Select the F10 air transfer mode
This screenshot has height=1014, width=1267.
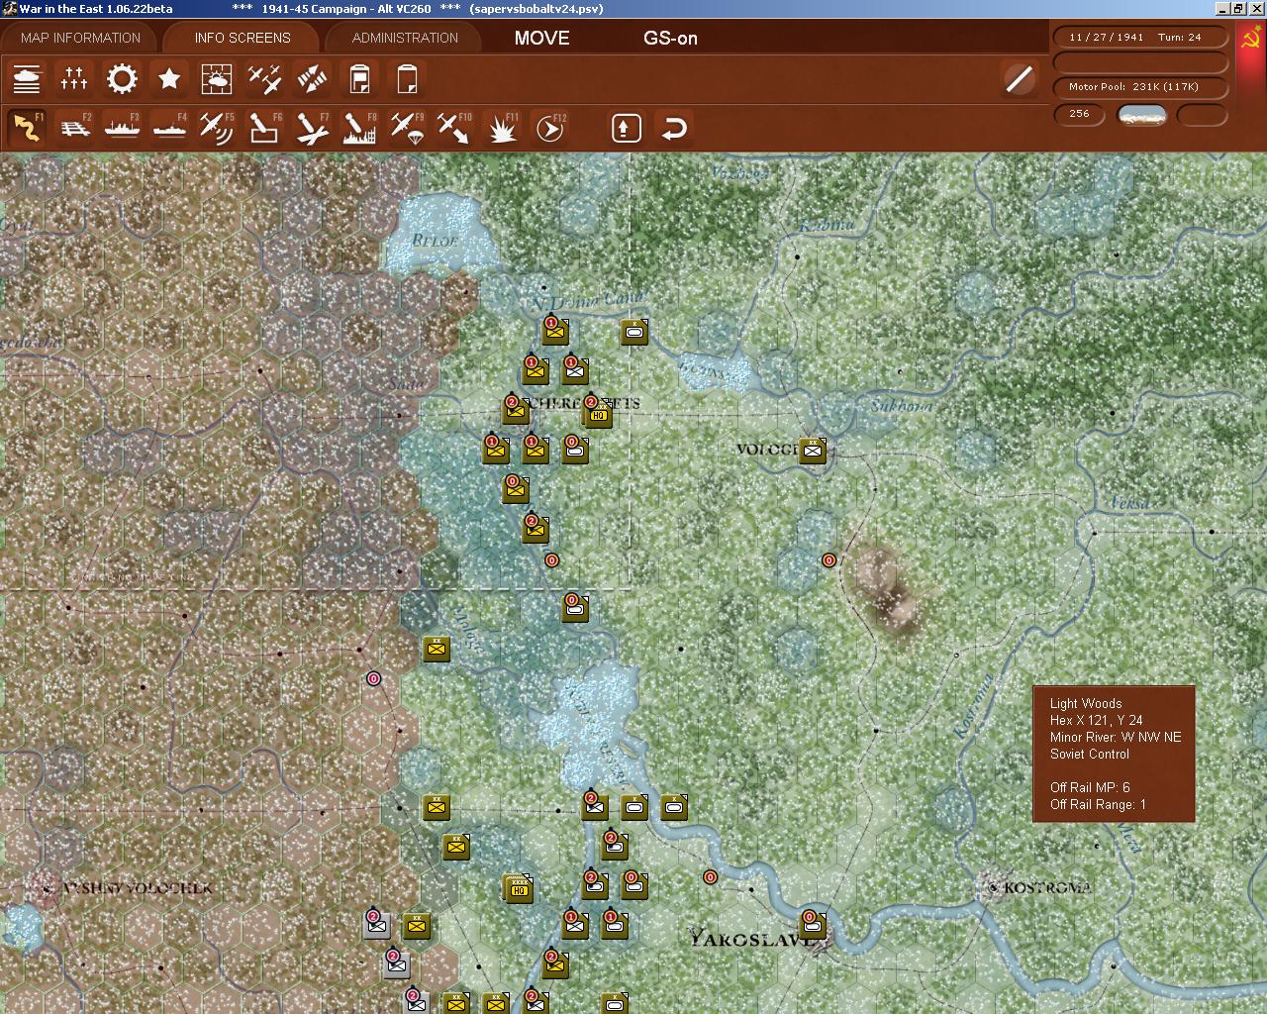click(454, 128)
